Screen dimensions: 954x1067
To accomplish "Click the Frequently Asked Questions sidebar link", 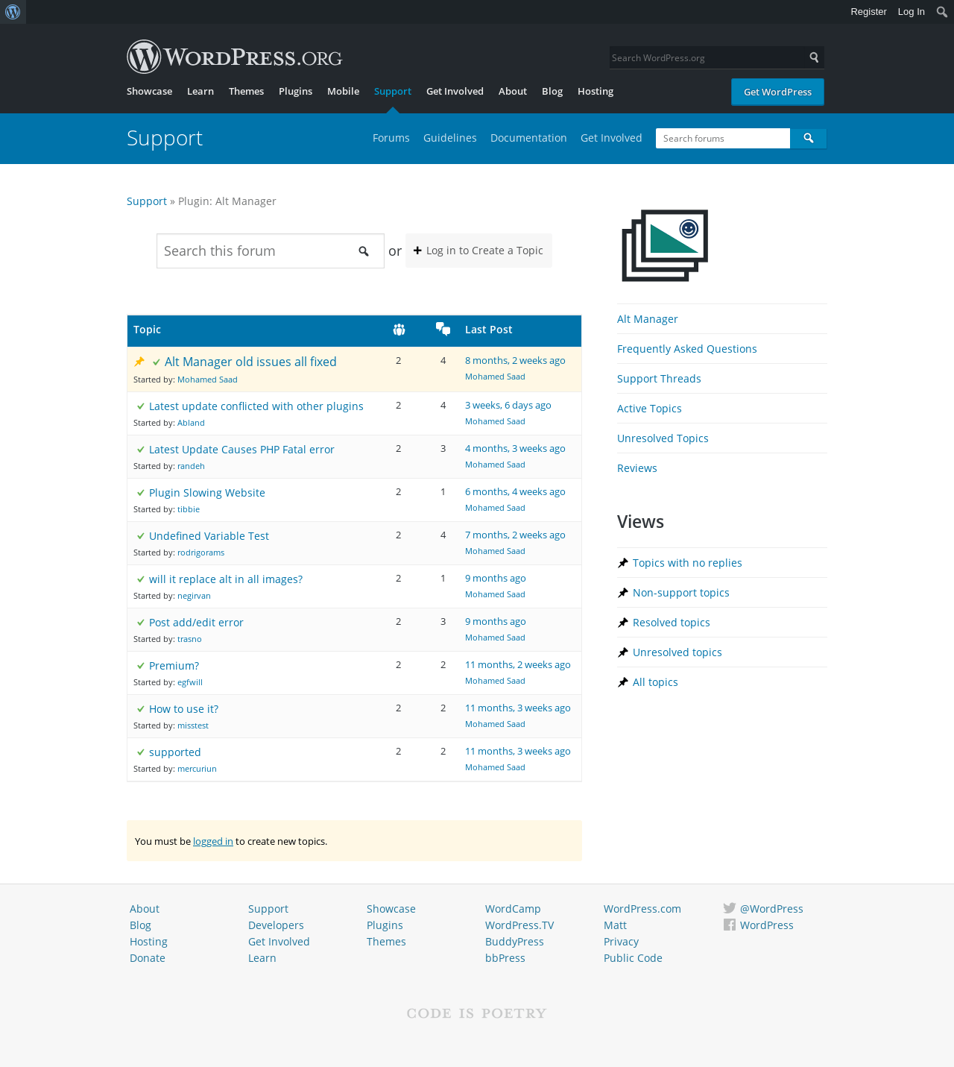I will tap(687, 349).
